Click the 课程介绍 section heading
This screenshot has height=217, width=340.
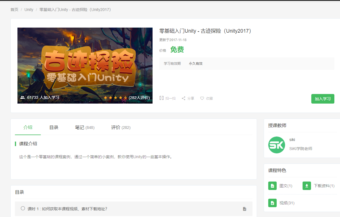coord(28,144)
